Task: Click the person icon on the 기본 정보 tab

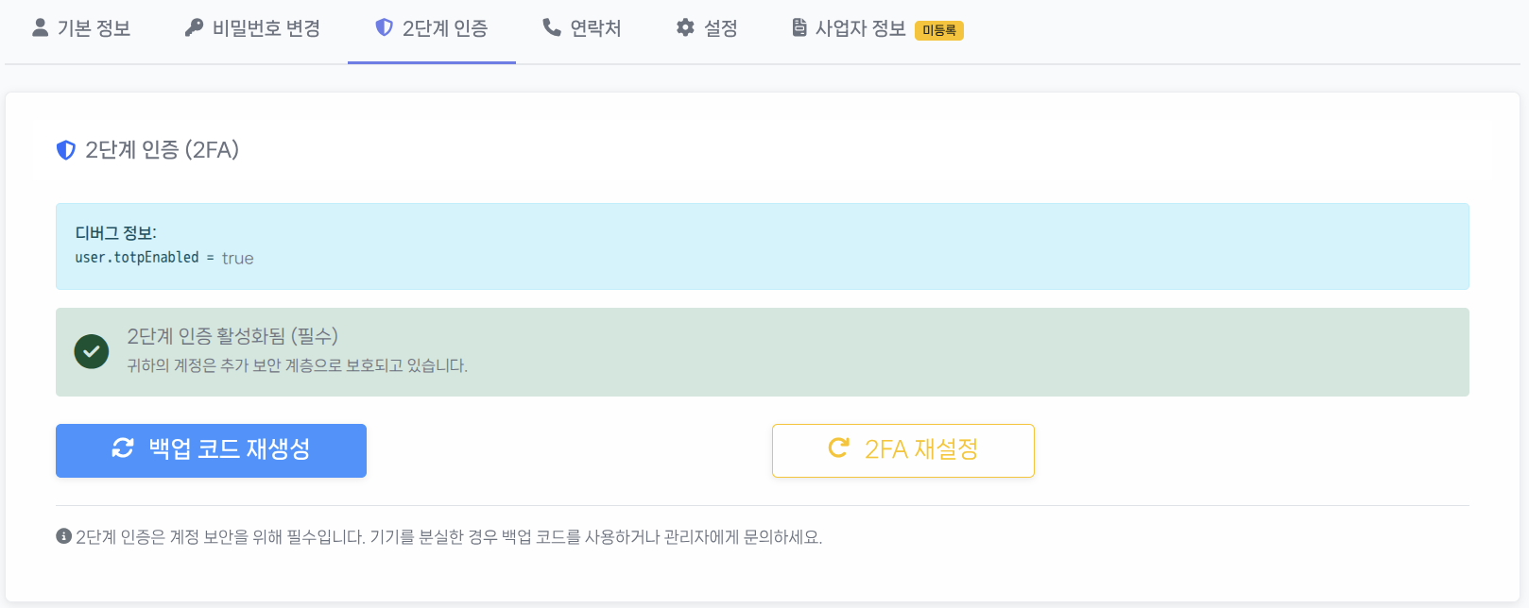Action: click(37, 27)
